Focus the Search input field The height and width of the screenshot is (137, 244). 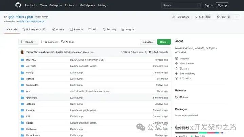182,5
